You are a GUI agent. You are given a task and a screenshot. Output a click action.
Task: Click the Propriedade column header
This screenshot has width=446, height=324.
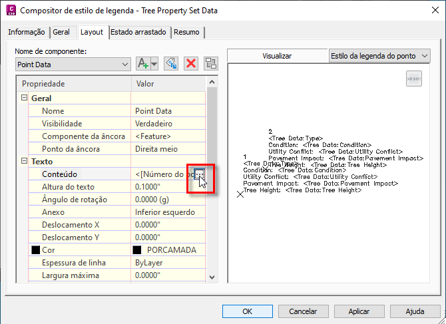point(74,84)
